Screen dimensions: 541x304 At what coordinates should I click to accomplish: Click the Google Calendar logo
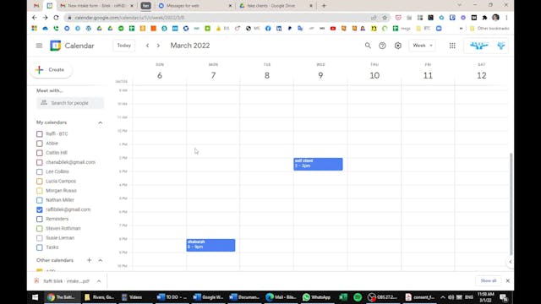pos(55,46)
